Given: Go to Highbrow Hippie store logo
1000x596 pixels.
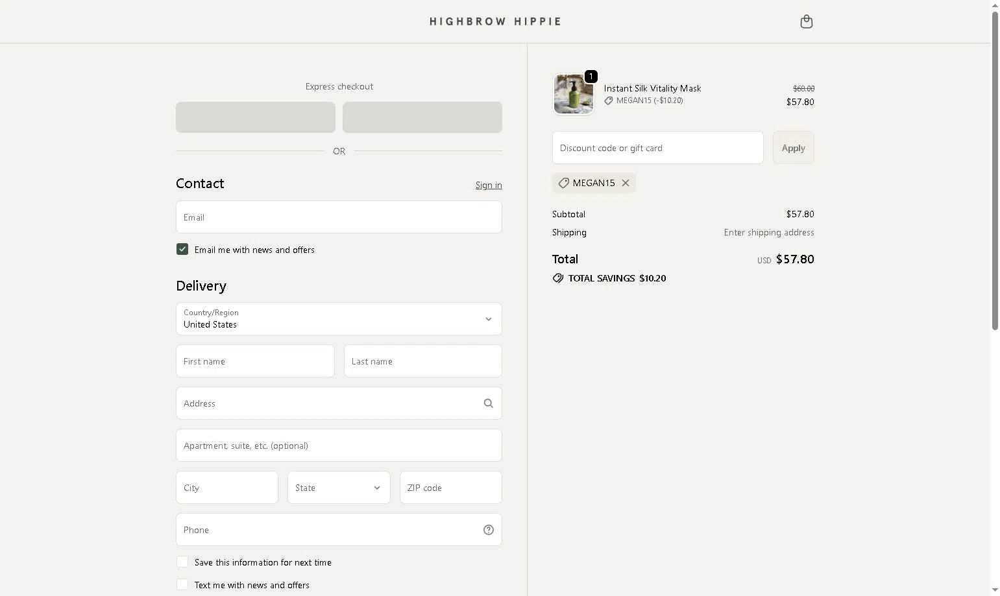Looking at the screenshot, I should pyautogui.click(x=495, y=21).
